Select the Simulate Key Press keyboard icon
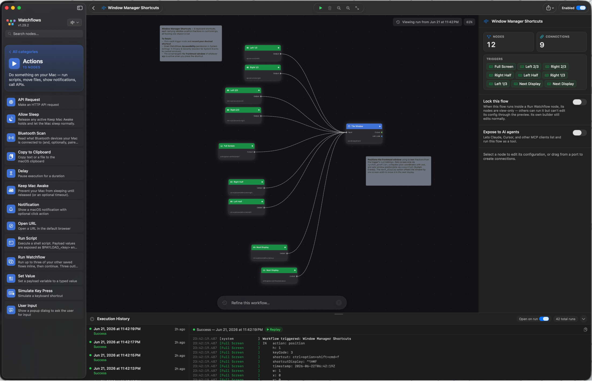The width and height of the screenshot is (592, 381). (11, 293)
